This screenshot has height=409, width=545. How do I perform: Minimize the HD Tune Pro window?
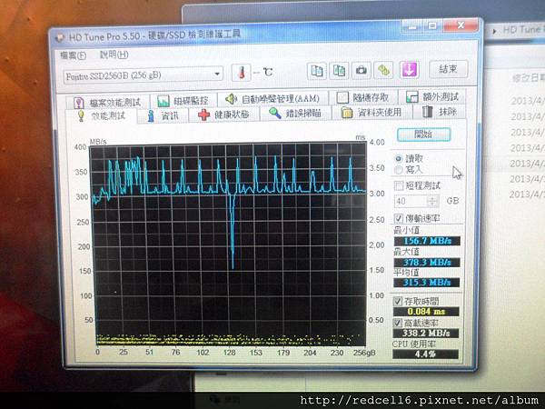[412, 26]
